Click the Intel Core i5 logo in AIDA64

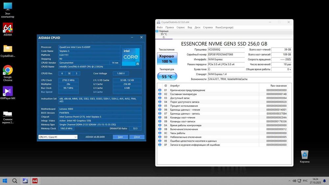point(131,57)
